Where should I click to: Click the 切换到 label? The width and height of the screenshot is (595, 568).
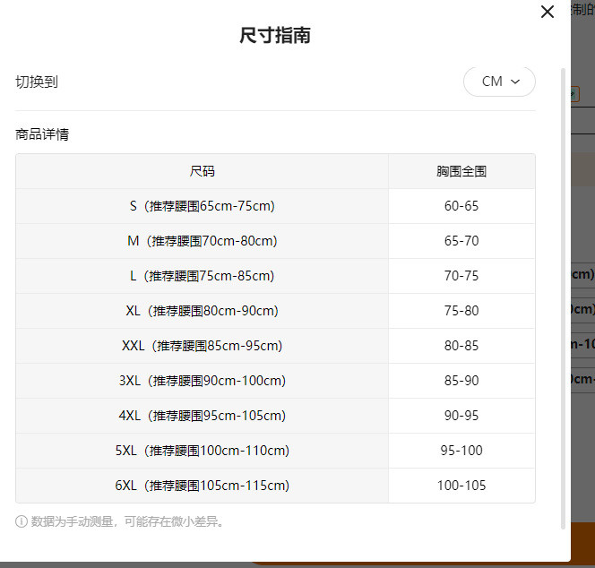[x=37, y=82]
